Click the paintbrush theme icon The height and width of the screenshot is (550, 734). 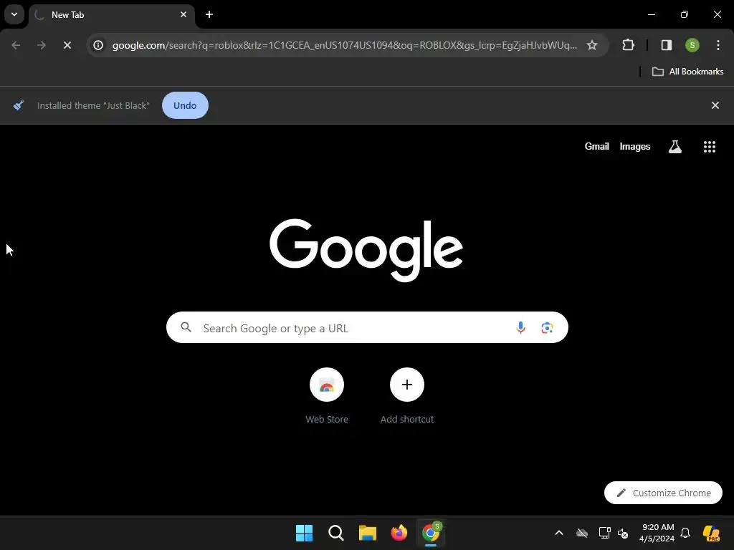click(18, 105)
